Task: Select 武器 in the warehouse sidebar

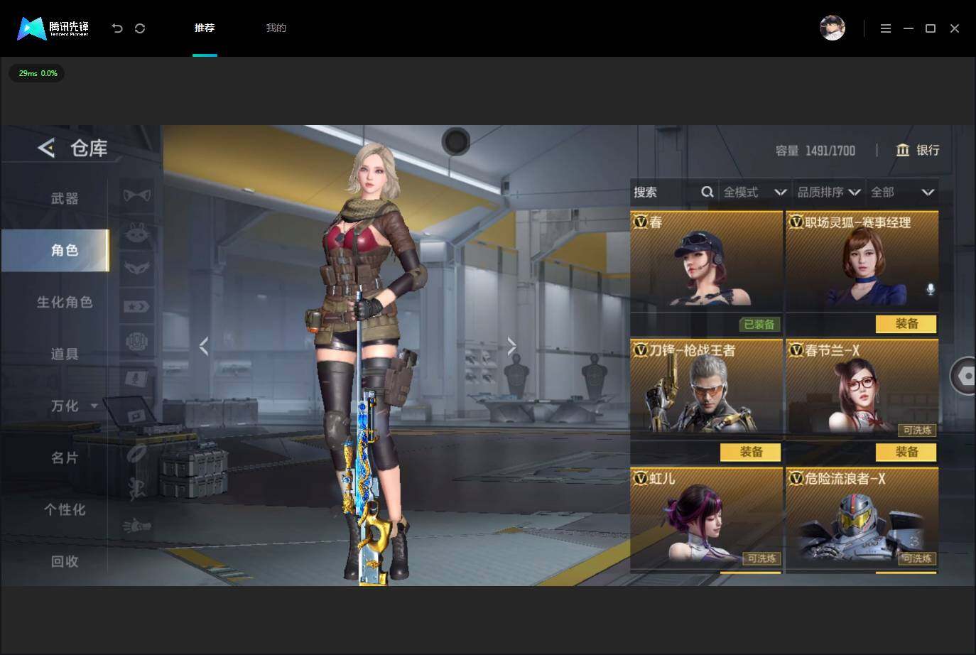Action: click(x=65, y=198)
